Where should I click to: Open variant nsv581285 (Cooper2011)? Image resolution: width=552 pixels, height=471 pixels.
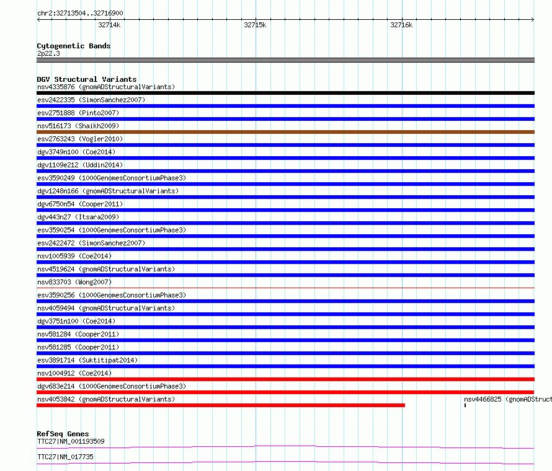coord(78,347)
